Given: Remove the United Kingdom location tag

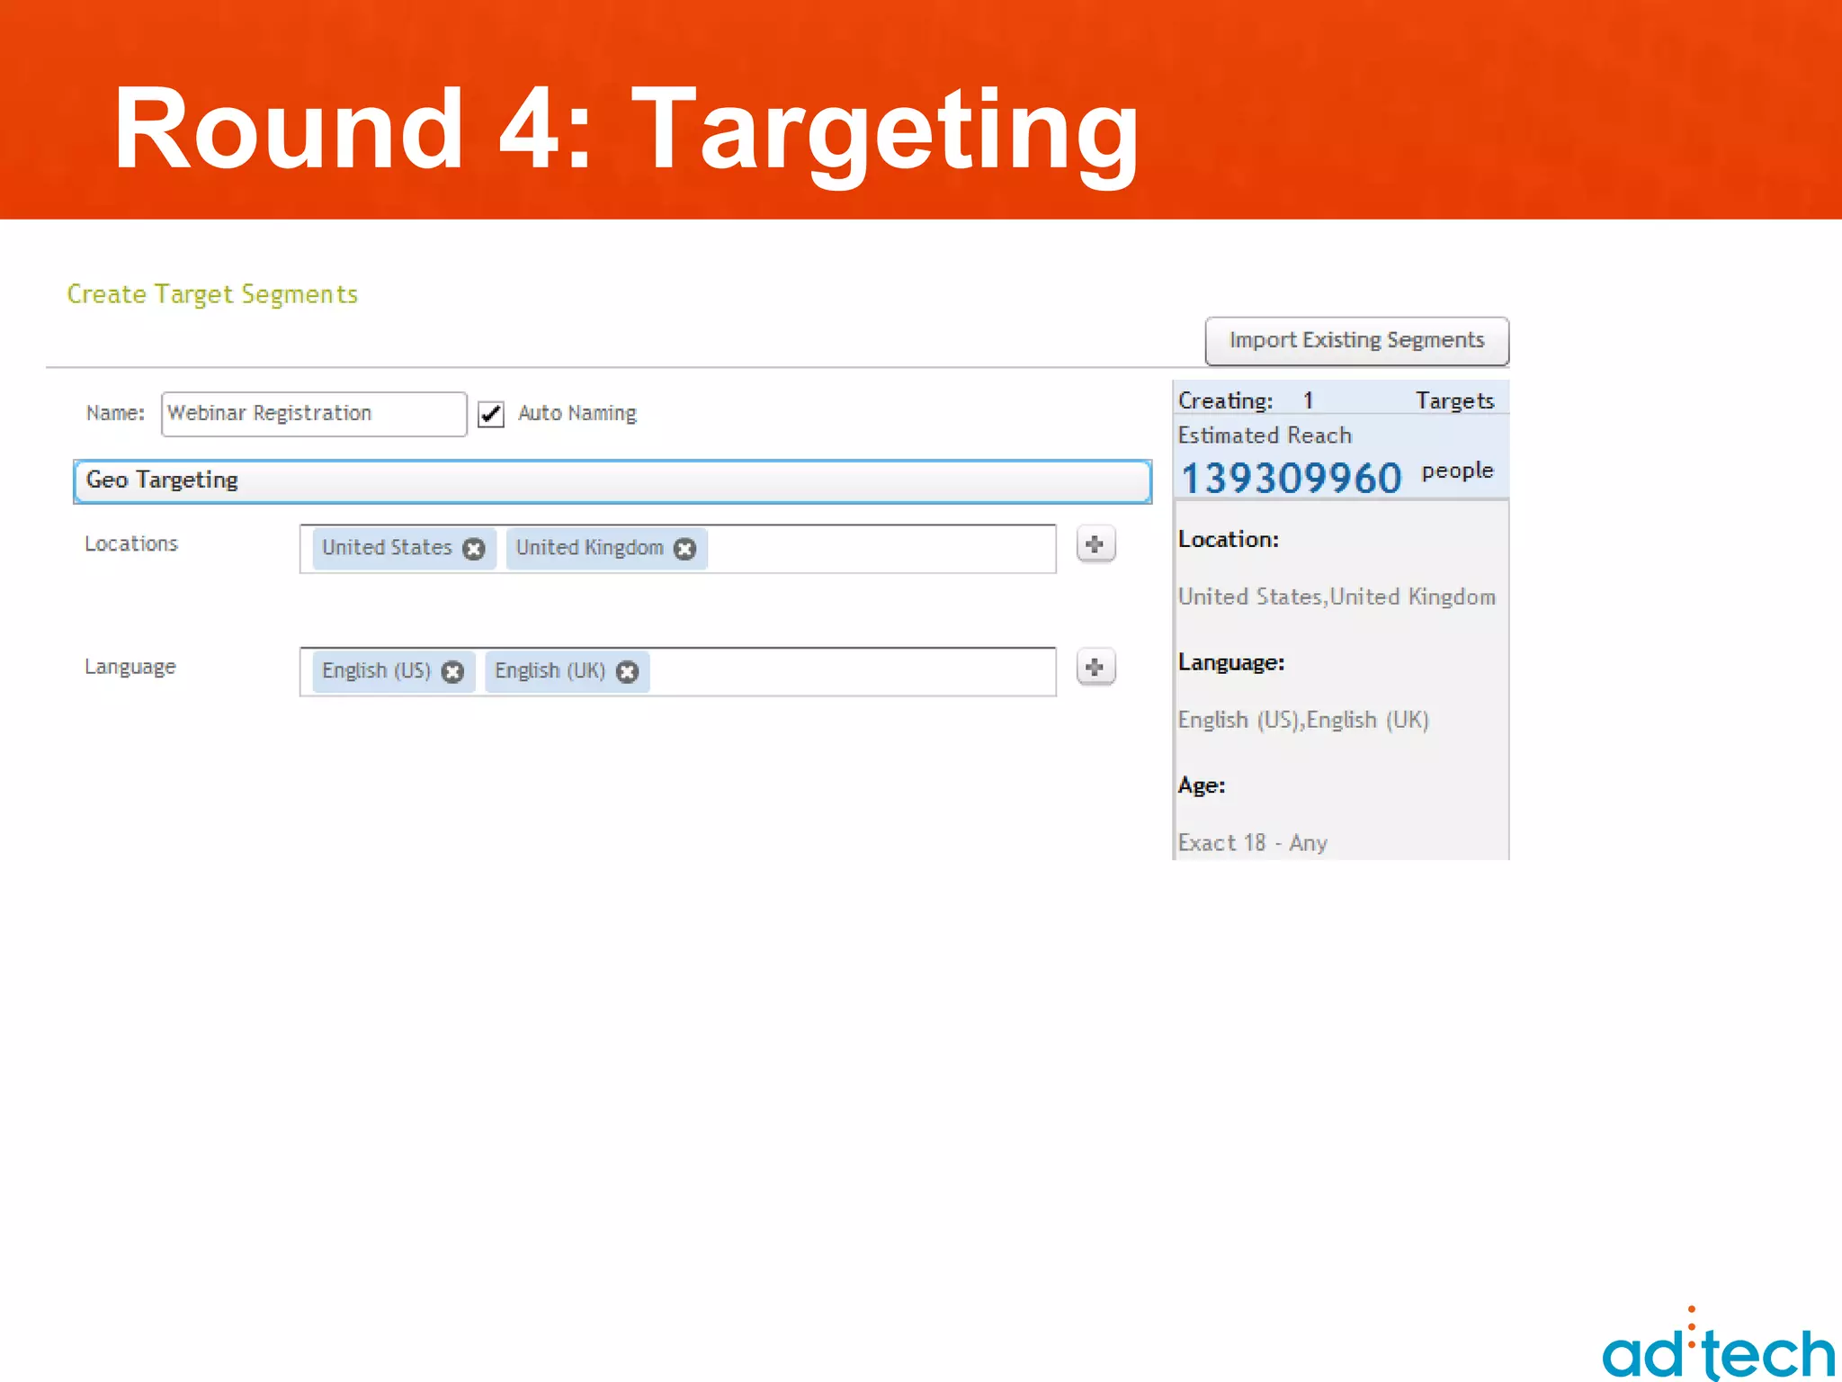Looking at the screenshot, I should [685, 549].
